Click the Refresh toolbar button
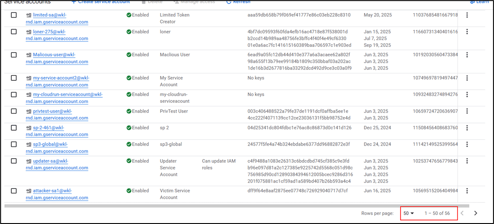This screenshot has height=224, width=494. coord(238,2)
